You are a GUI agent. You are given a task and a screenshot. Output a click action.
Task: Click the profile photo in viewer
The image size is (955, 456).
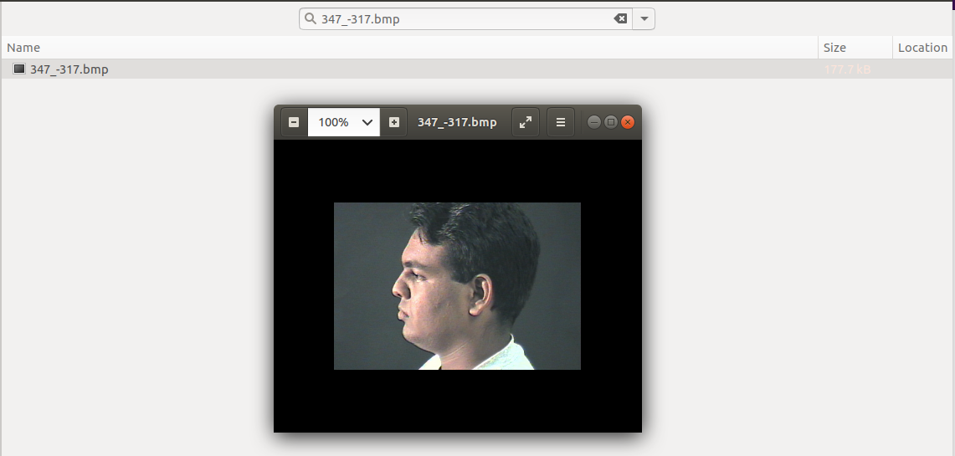click(x=457, y=285)
